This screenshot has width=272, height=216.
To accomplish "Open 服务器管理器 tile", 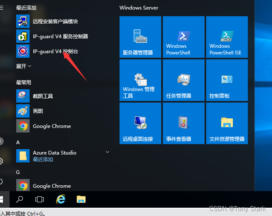I will point(140,37).
